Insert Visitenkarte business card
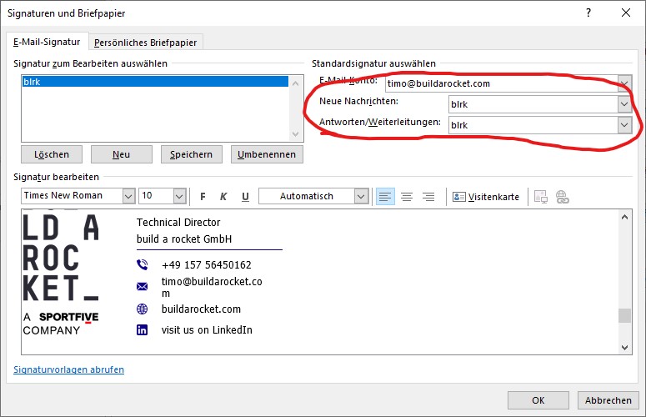 click(486, 197)
